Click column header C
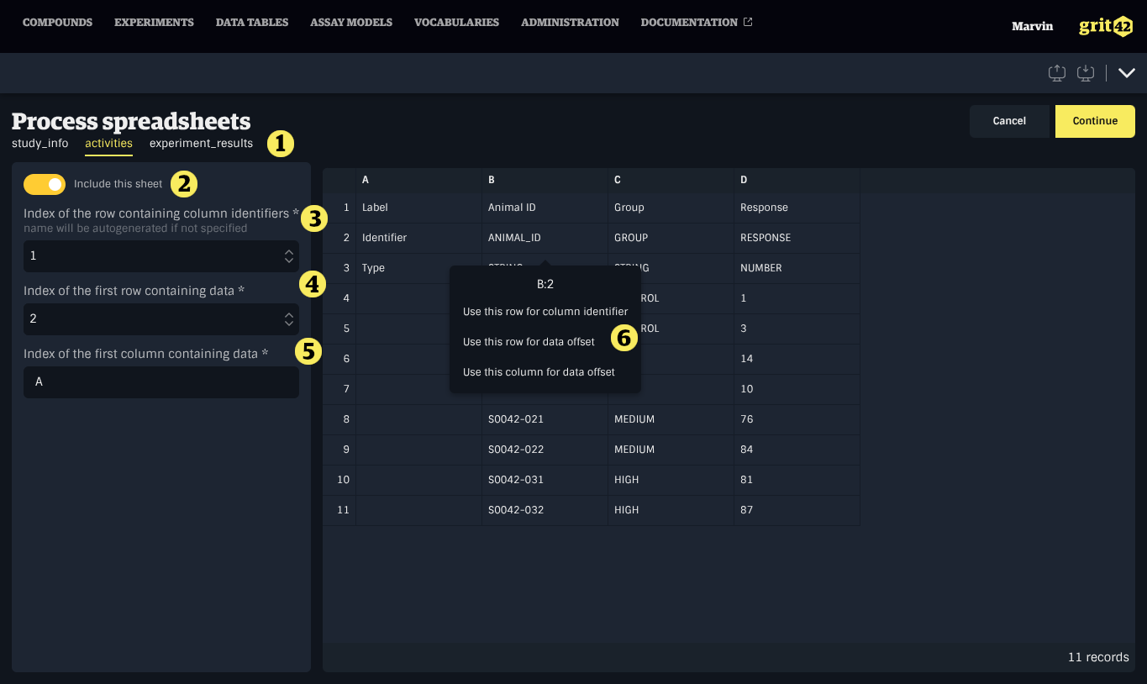The height and width of the screenshot is (684, 1147). pyautogui.click(x=671, y=180)
